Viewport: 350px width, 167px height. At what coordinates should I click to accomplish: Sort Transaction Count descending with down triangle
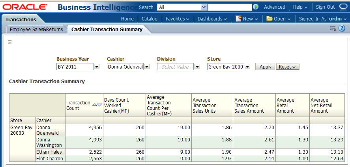click(x=99, y=105)
